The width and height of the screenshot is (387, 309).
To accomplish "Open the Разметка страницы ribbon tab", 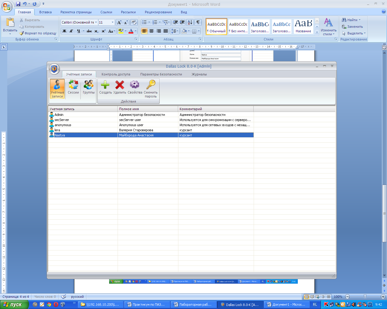I will [76, 12].
